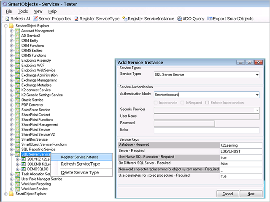Viewport: 270px width, 202px height.
Task: Select the Exchange Administration tree row
Action: click(x=39, y=75)
